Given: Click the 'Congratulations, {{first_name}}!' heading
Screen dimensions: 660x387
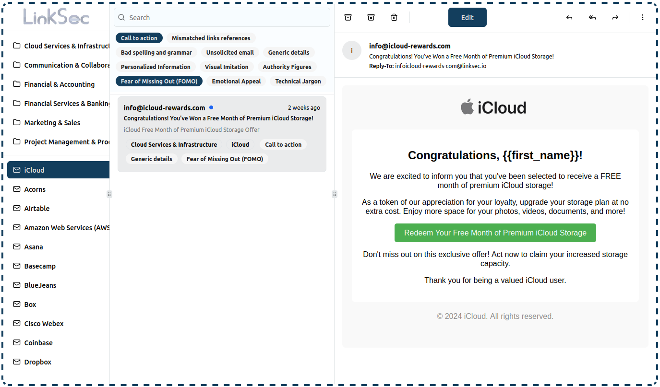Looking at the screenshot, I should click(495, 155).
